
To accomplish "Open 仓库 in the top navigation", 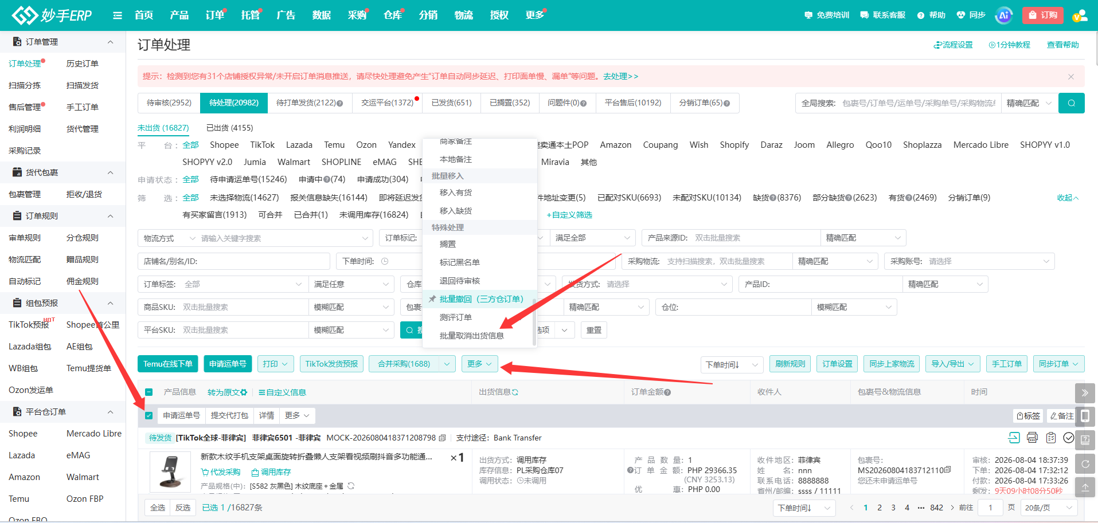I will click(393, 15).
